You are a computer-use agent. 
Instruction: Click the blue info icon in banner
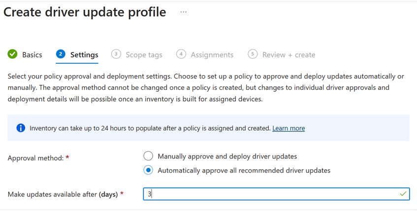tap(21, 128)
